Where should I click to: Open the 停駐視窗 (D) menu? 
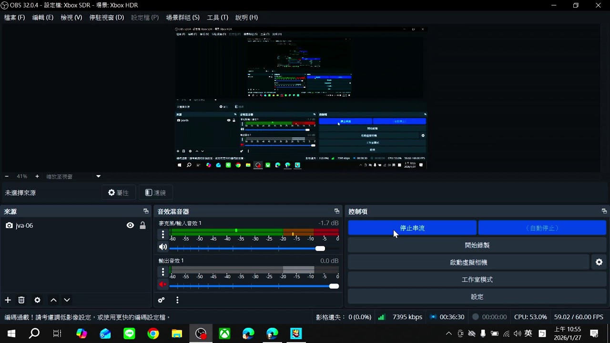tap(107, 18)
